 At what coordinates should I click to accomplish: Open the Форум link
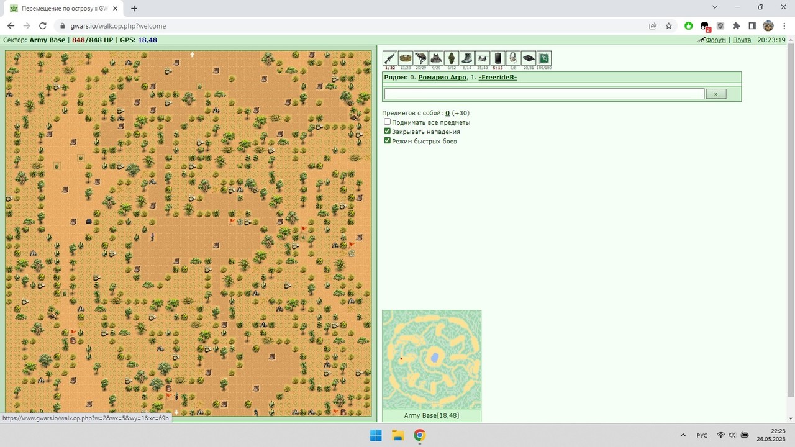tap(715, 40)
